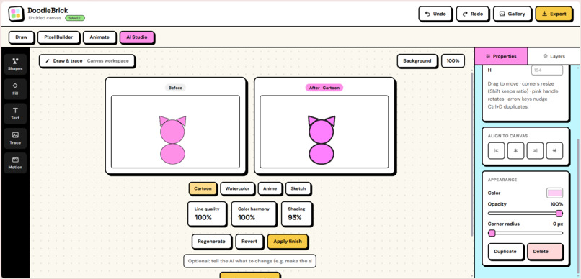Click the Untitled canvas title
581x279 pixels.
pos(45,18)
